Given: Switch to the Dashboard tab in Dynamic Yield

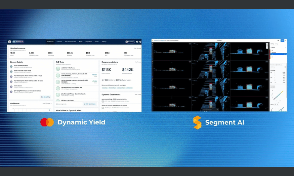Looking at the screenshot, I should pos(50,42).
